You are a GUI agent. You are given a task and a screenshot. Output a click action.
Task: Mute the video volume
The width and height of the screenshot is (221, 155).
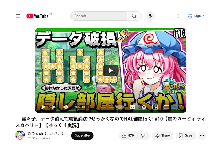pos(65,107)
